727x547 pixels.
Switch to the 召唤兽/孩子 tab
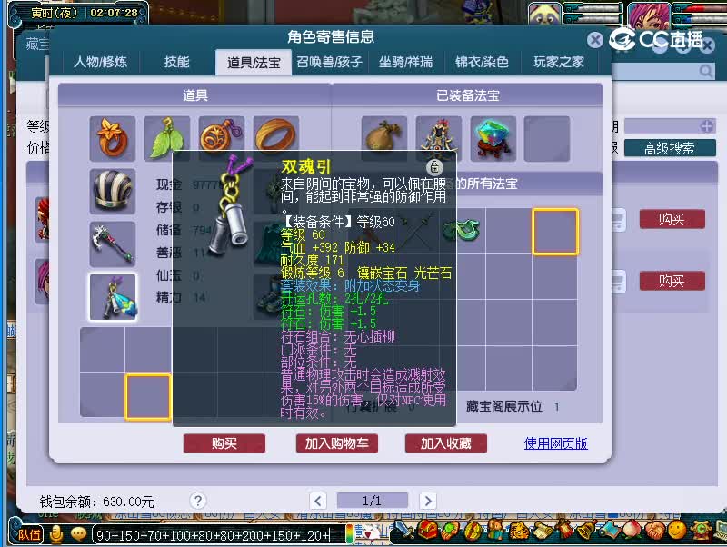coord(329,62)
